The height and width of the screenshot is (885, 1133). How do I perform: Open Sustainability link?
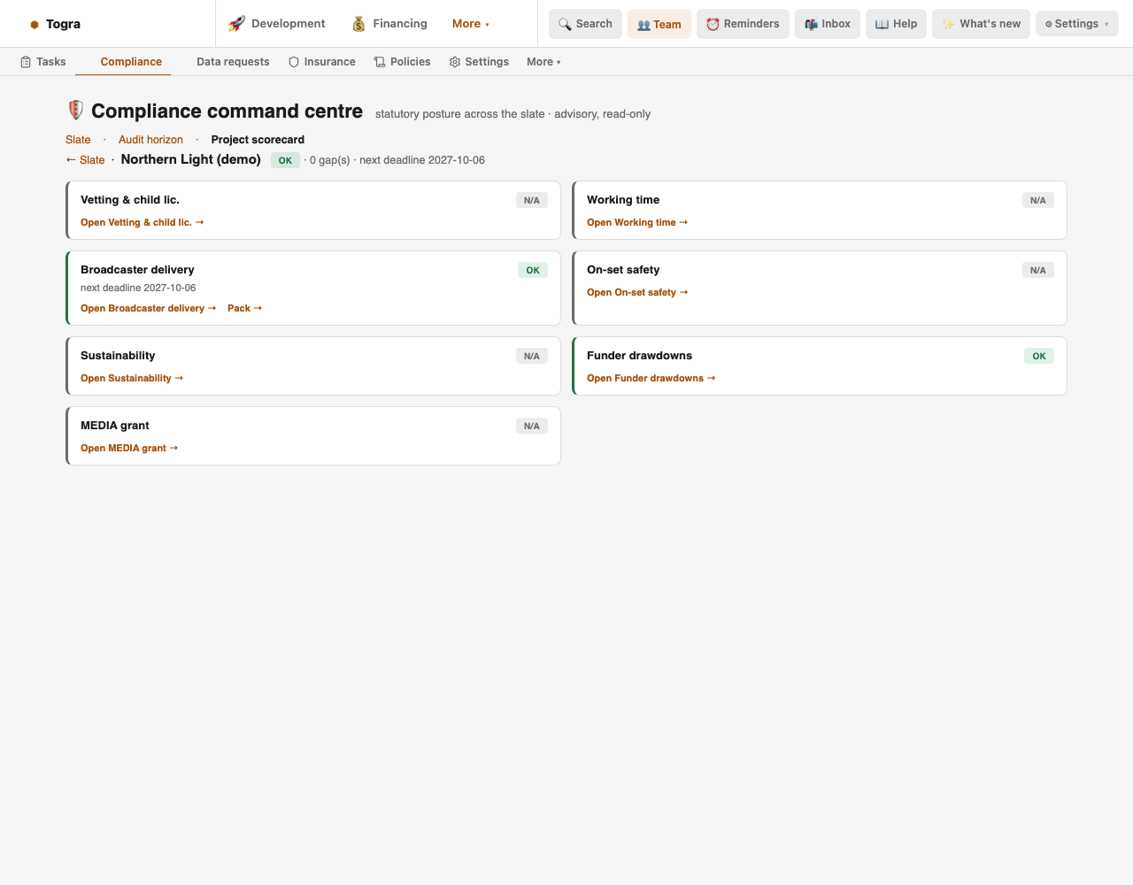(x=132, y=379)
